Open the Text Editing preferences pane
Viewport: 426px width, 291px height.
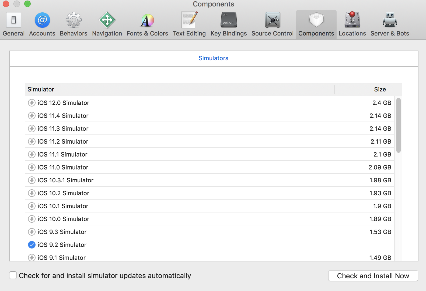189,24
